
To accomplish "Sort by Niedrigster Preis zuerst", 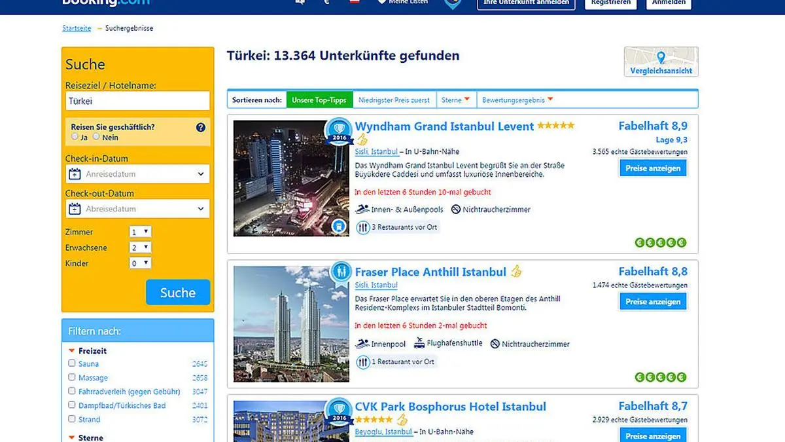I will (394, 100).
